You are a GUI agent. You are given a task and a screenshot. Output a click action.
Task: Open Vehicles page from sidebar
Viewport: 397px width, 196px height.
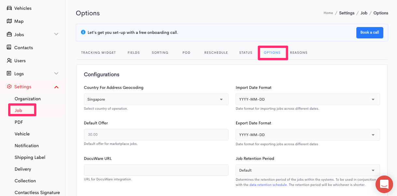click(23, 8)
